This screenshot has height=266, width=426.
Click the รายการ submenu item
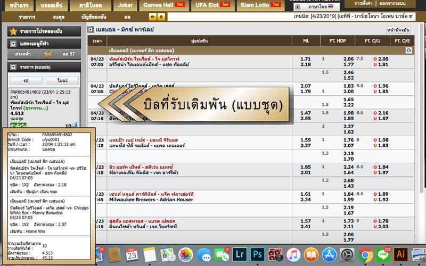click(x=27, y=17)
